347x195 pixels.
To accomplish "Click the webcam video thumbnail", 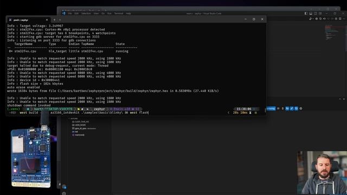I will tap(322, 173).
